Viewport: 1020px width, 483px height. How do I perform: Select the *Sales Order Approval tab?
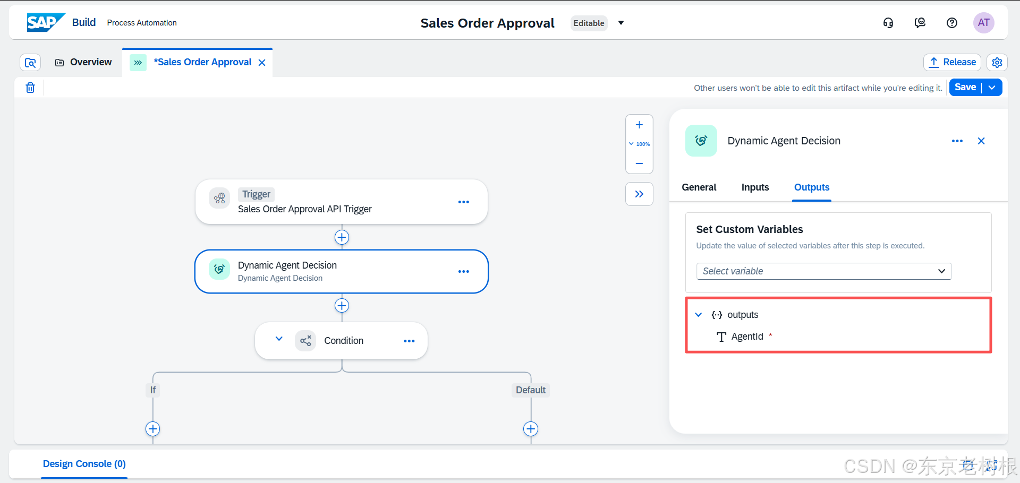pyautogui.click(x=202, y=62)
